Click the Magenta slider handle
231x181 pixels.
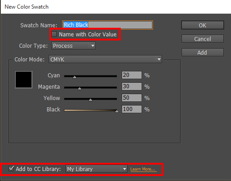click(79, 89)
